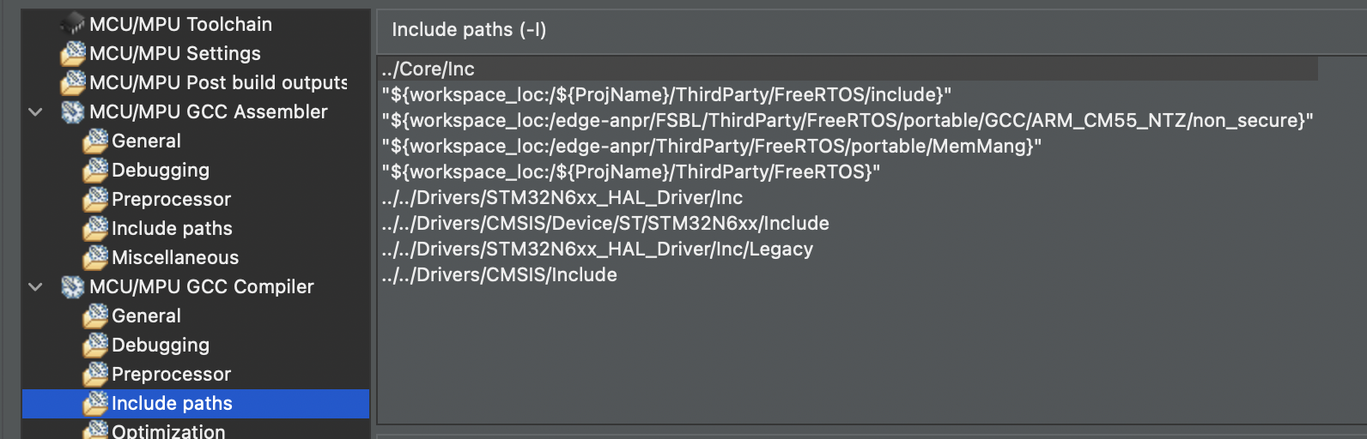1367x439 pixels.
Task: Select the FreeRTOS portable/MemMang path entry
Action: coord(711,146)
